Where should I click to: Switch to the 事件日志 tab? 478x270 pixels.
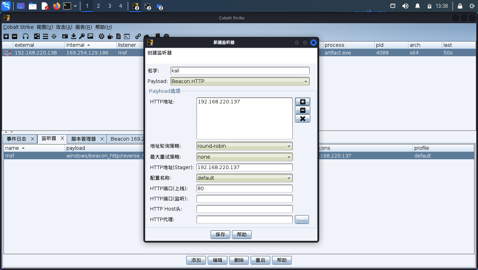pos(17,139)
